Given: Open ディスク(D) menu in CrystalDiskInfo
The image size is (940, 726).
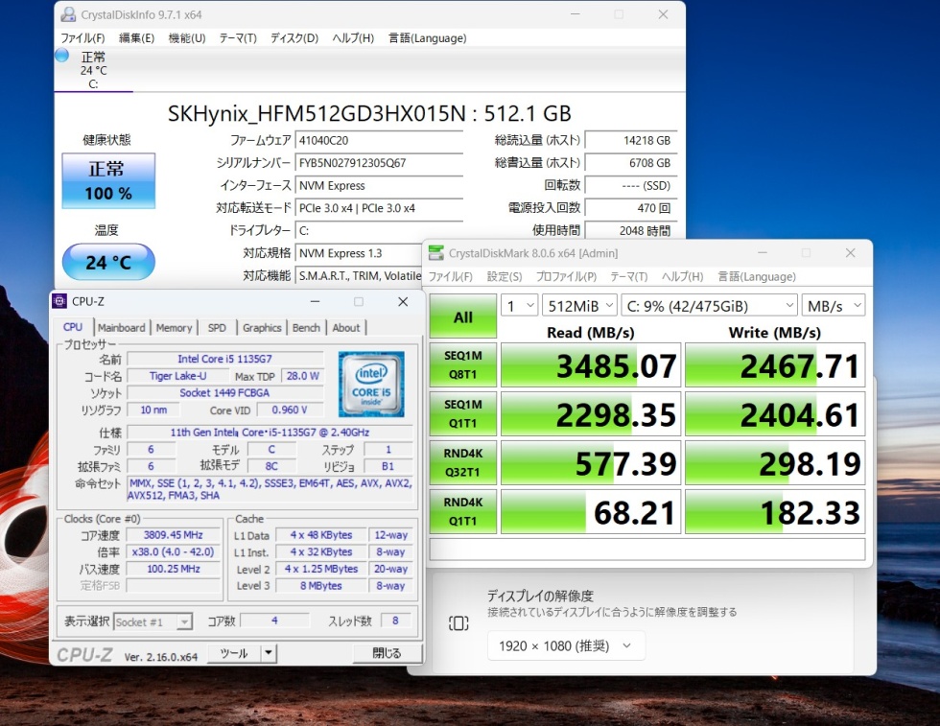Looking at the screenshot, I should [x=294, y=38].
